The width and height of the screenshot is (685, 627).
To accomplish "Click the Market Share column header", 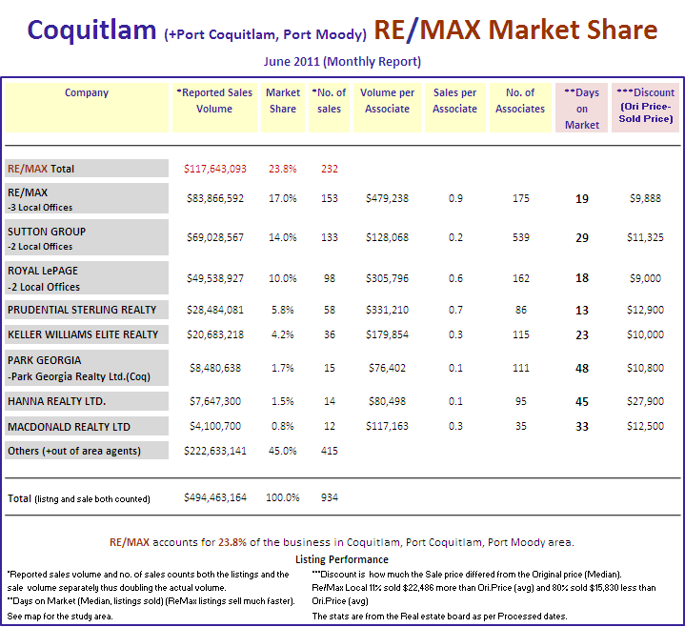I will tap(283, 101).
